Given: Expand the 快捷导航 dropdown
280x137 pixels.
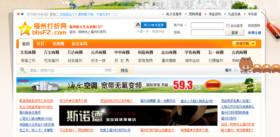Looking at the screenshot, I should click(244, 44).
